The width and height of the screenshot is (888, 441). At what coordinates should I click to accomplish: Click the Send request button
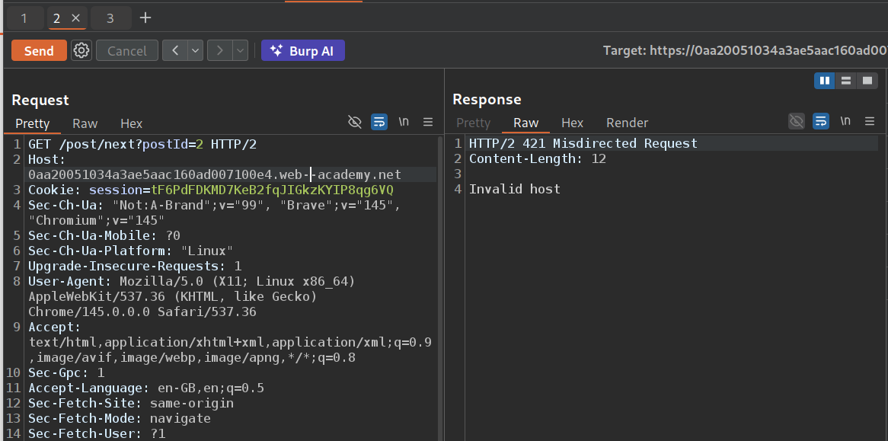39,51
